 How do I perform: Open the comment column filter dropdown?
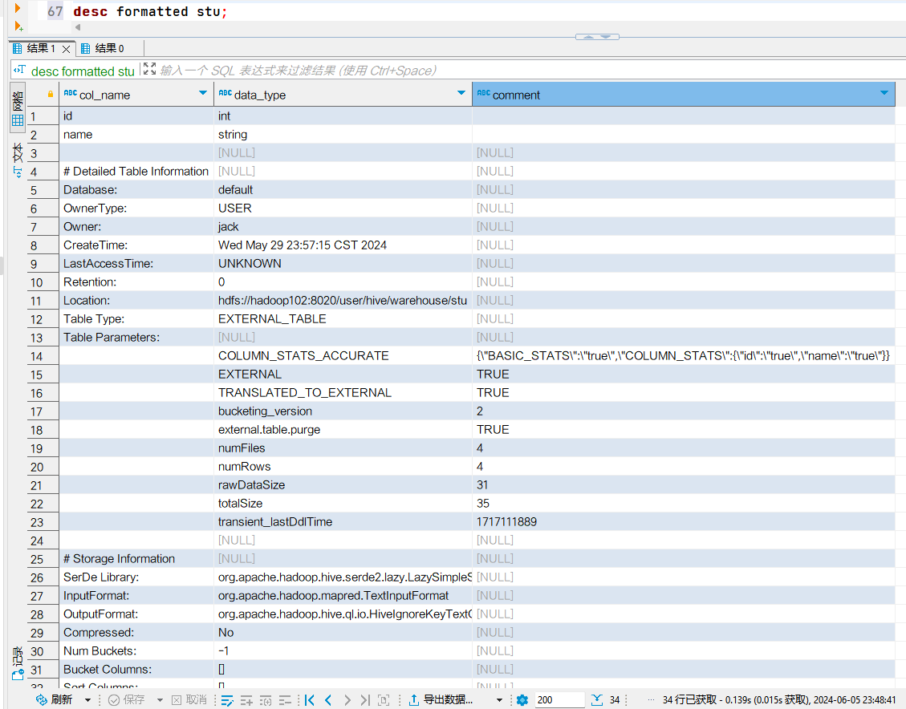click(x=884, y=93)
